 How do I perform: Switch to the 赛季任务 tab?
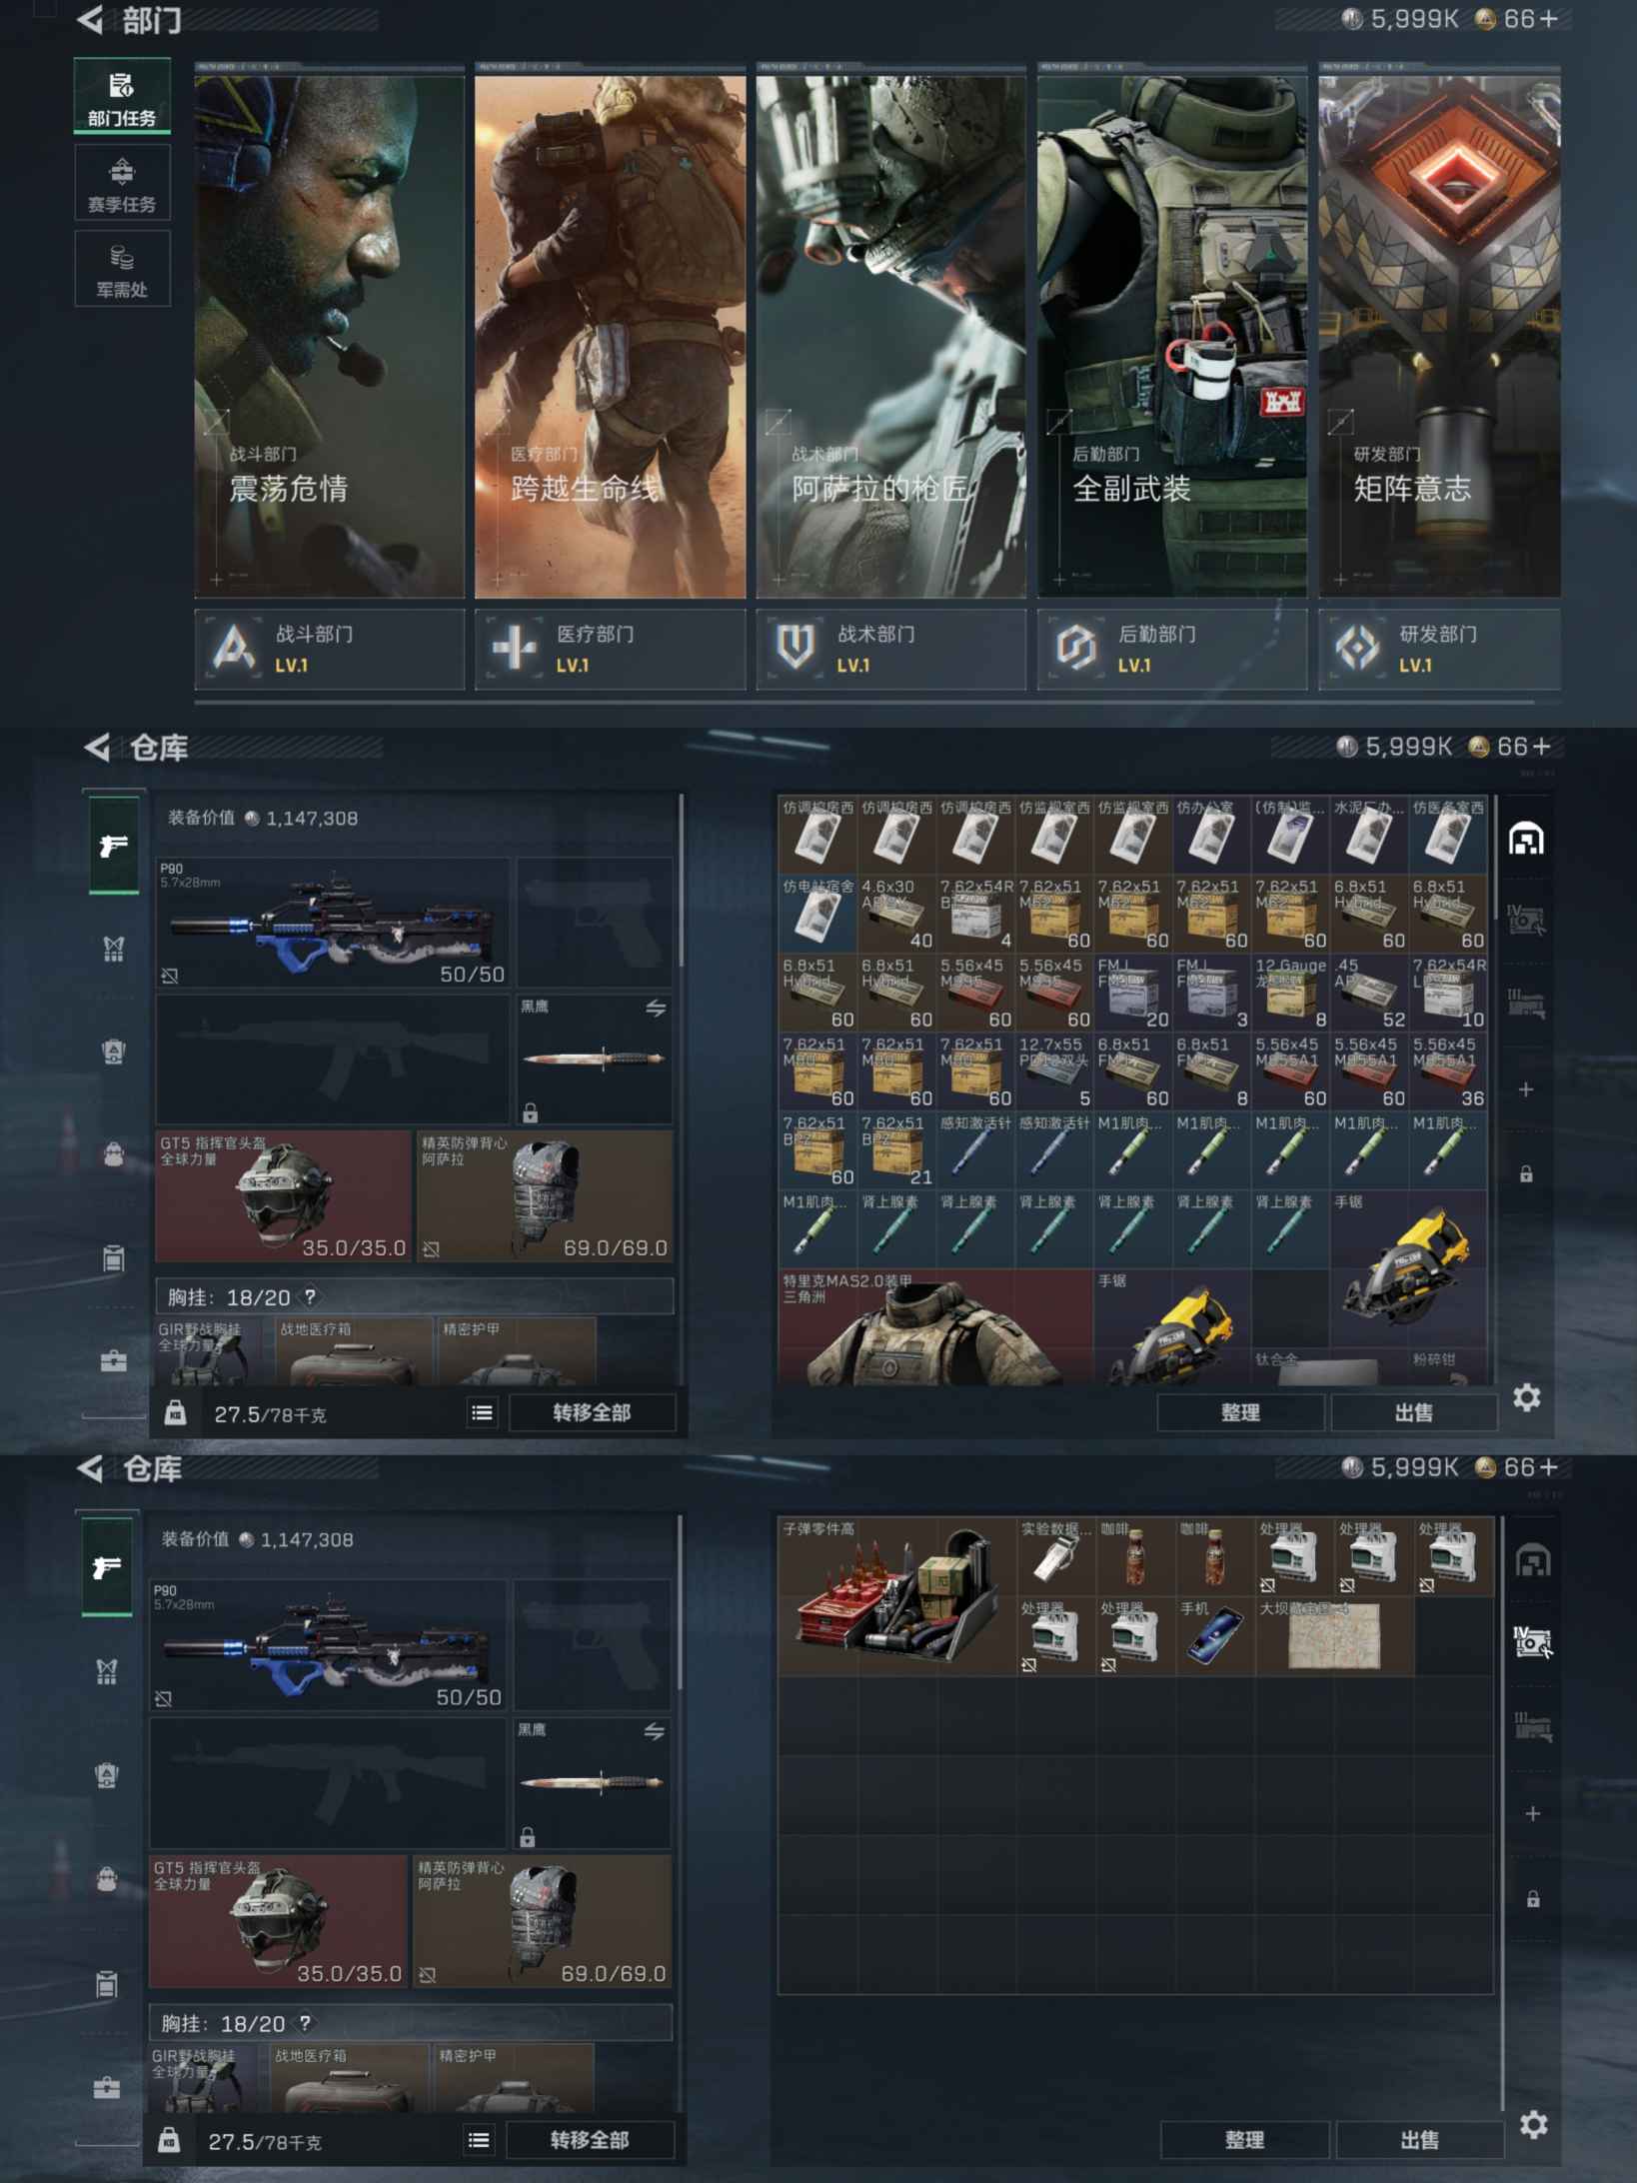pyautogui.click(x=121, y=183)
